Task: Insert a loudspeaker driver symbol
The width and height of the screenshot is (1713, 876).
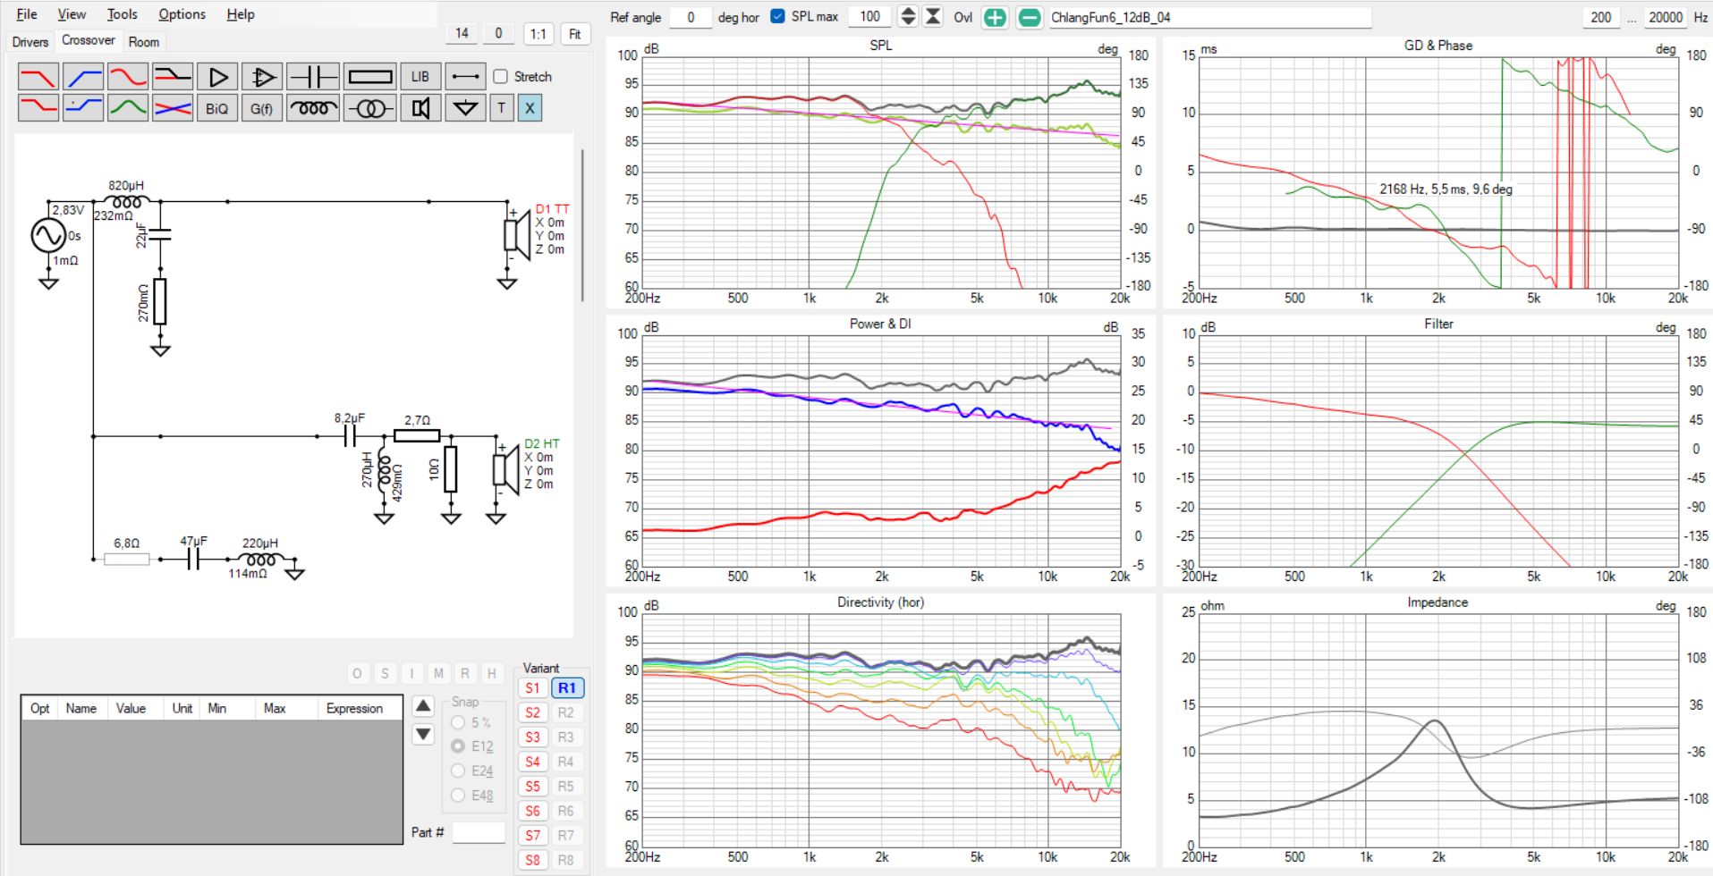Action: tap(420, 109)
